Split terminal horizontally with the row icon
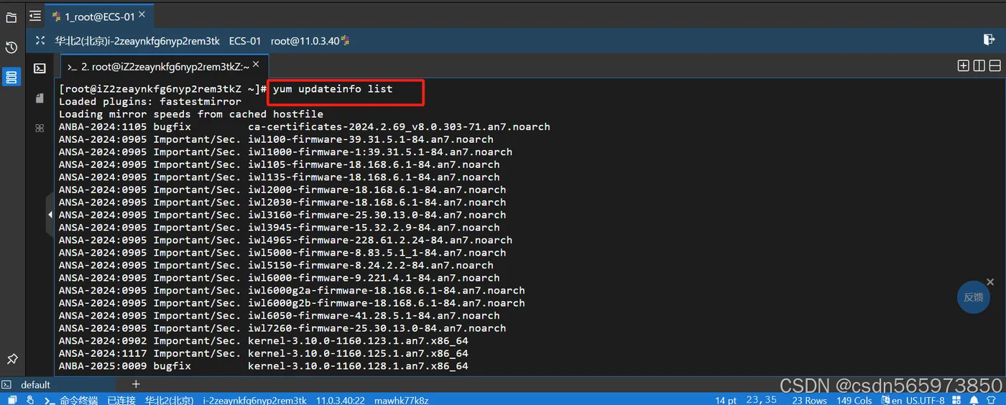 tap(995, 66)
